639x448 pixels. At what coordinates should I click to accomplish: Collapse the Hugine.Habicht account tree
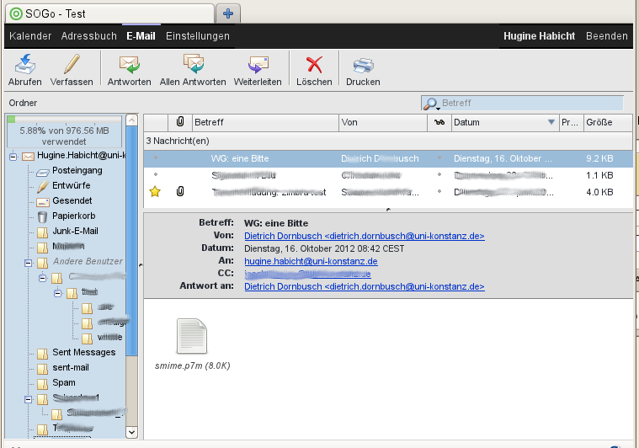(13, 156)
